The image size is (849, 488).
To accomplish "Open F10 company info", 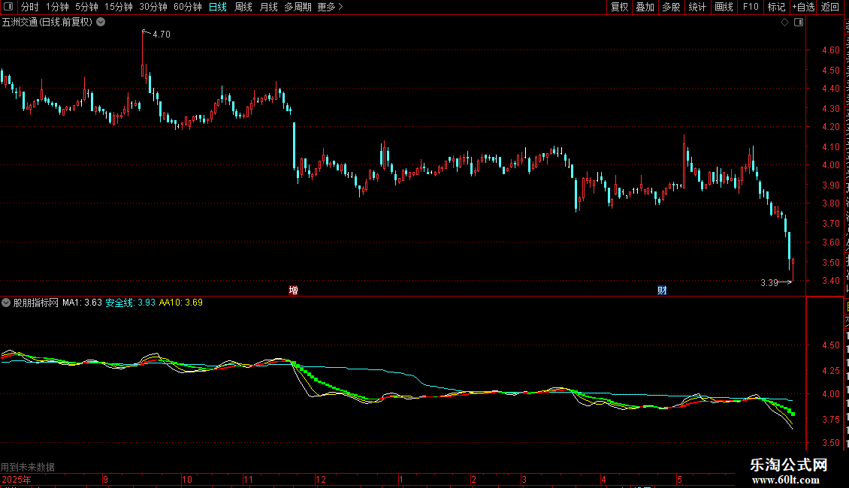I will pyautogui.click(x=751, y=7).
